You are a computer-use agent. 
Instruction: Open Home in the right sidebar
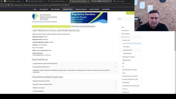tap(123, 28)
